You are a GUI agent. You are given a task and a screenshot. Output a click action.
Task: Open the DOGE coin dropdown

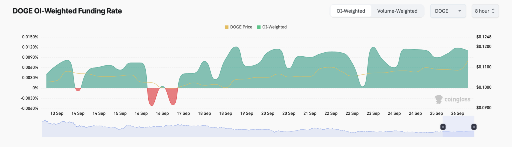448,11
